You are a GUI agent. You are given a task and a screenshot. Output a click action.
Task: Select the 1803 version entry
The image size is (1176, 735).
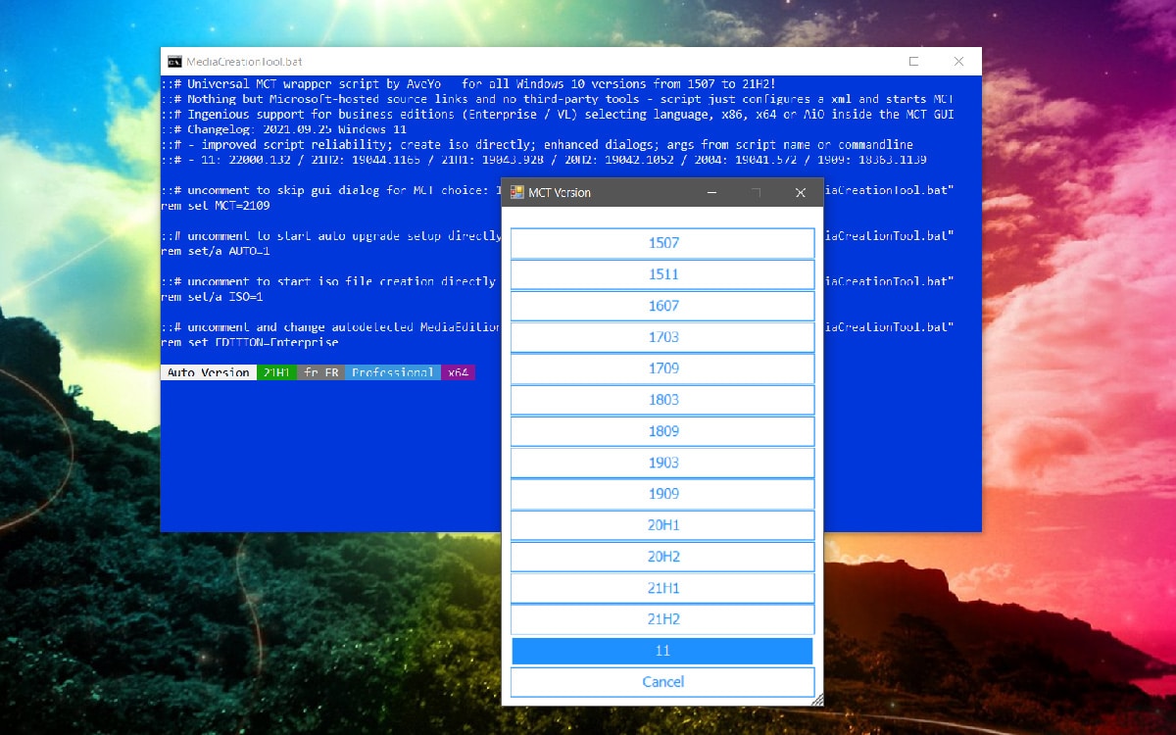(x=662, y=400)
